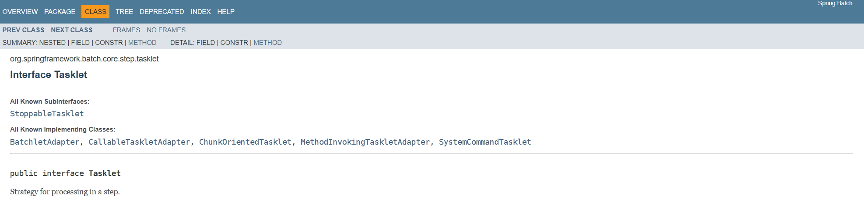The image size is (864, 200).
Task: Open the Help navigation item
Action: [226, 12]
